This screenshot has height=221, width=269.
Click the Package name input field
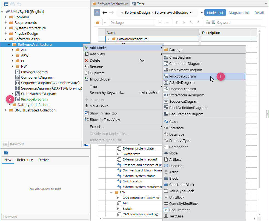132,22
